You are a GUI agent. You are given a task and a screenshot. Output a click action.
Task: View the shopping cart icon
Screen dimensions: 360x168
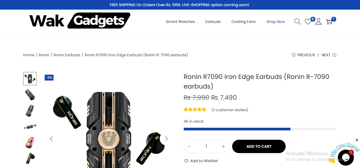pyautogui.click(x=329, y=22)
